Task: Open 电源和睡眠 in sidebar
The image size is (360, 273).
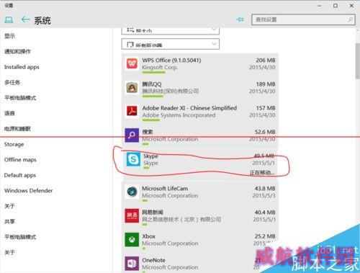Action: pos(17,129)
